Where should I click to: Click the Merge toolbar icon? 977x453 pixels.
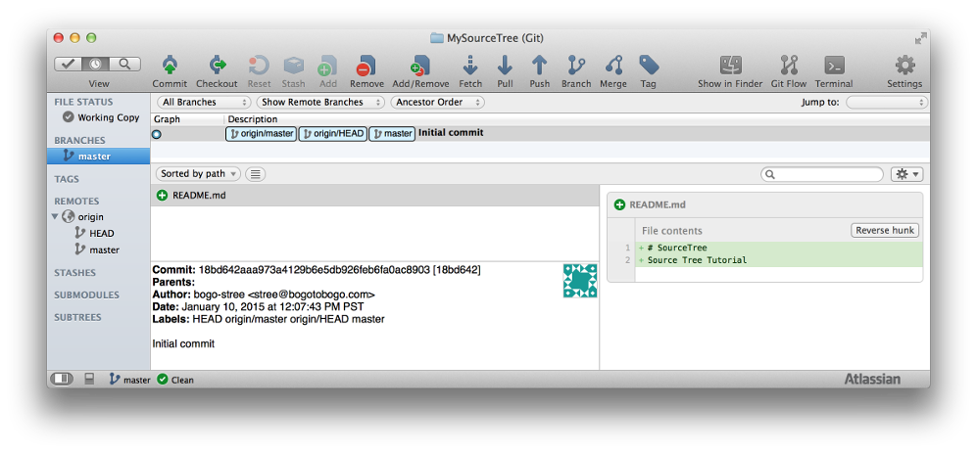[613, 66]
